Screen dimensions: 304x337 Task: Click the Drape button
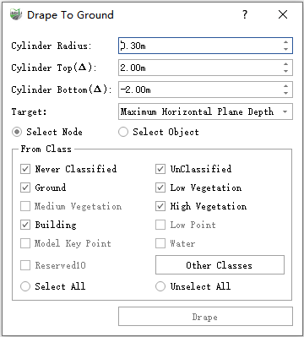pos(205,317)
